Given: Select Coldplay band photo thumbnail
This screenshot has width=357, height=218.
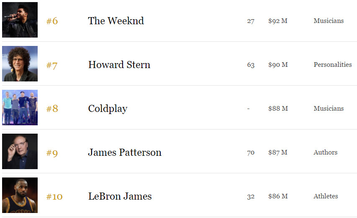Looking at the screenshot, I should click(20, 107).
